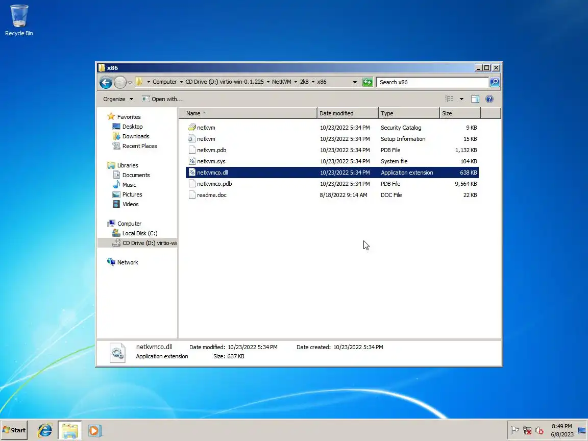This screenshot has width=588, height=441.
Task: Click the search magnifier icon
Action: coord(495,82)
